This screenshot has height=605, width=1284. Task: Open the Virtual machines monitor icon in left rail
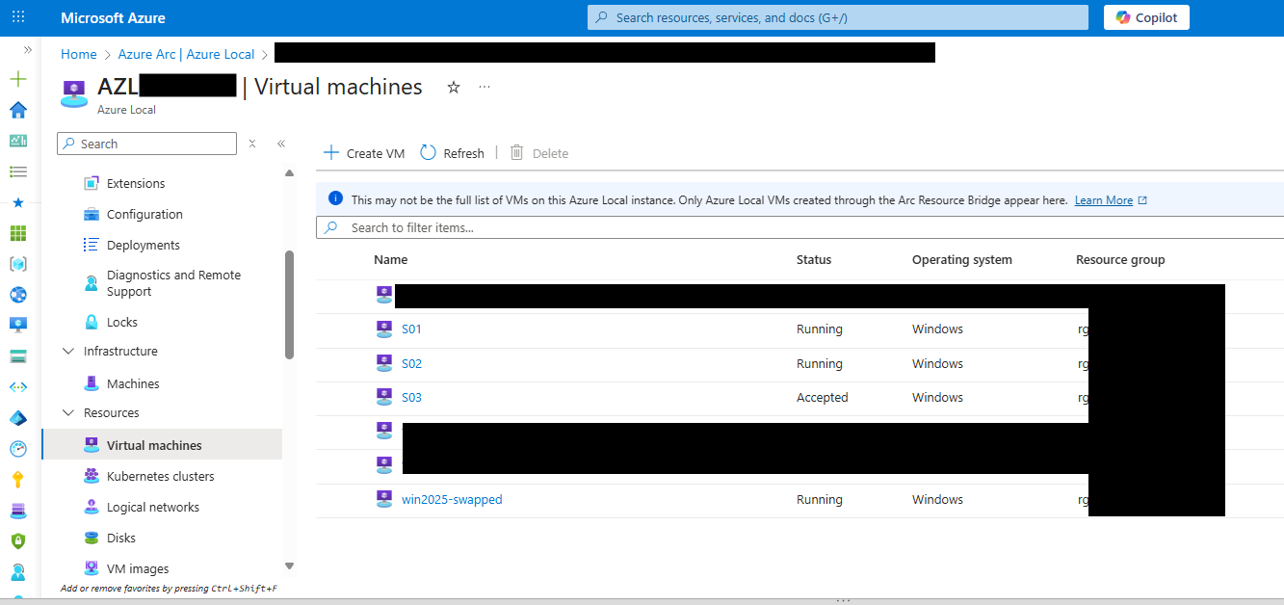[x=18, y=325]
